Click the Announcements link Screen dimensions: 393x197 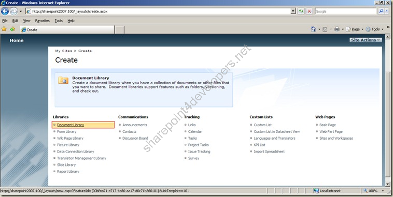coord(135,125)
